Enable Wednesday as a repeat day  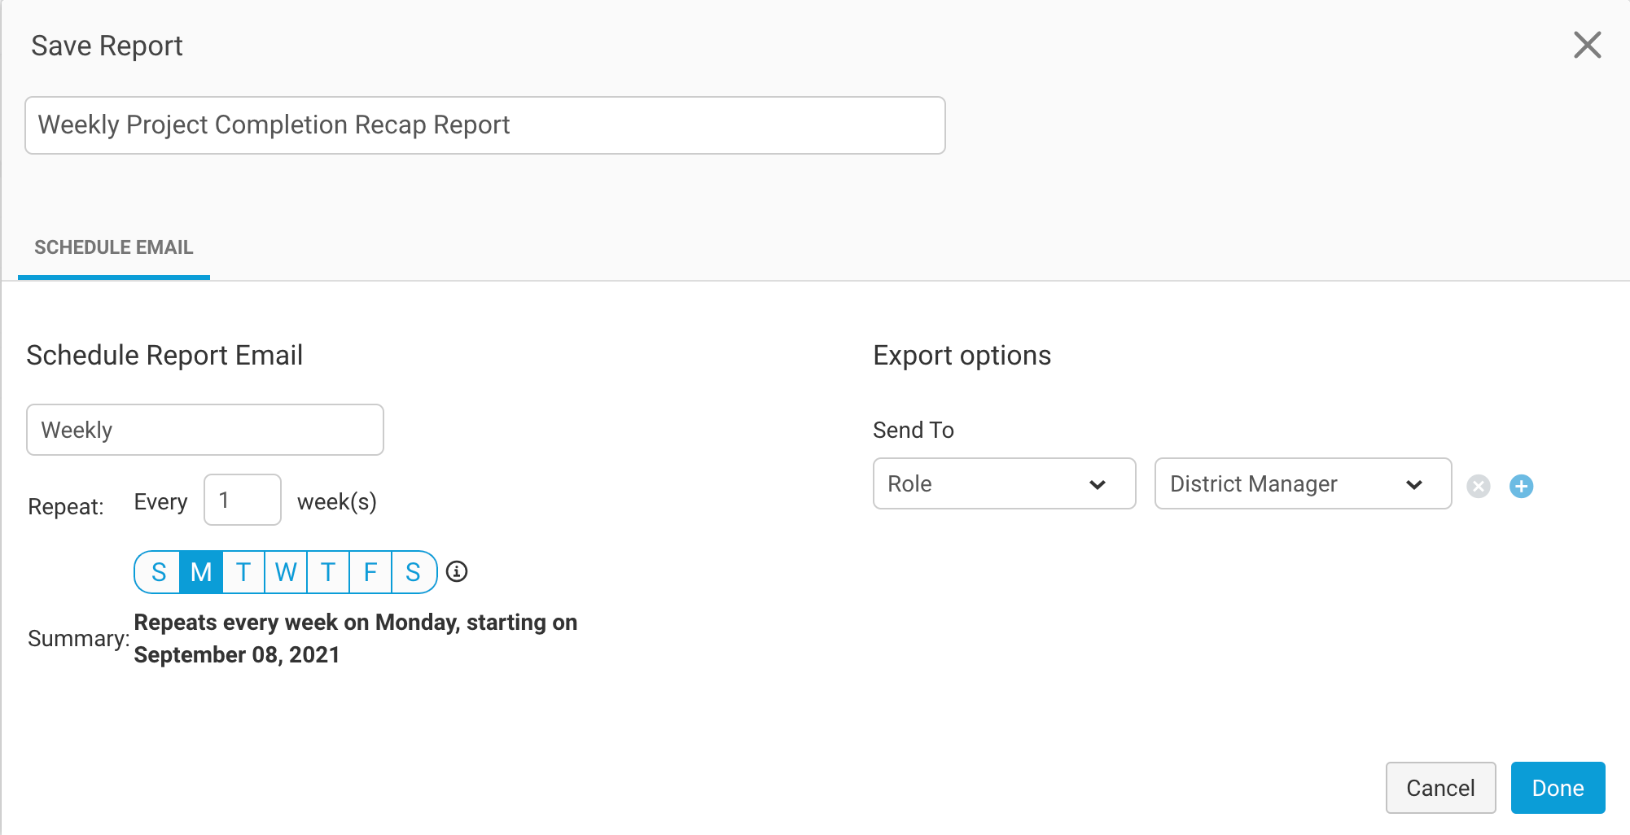[x=285, y=572]
